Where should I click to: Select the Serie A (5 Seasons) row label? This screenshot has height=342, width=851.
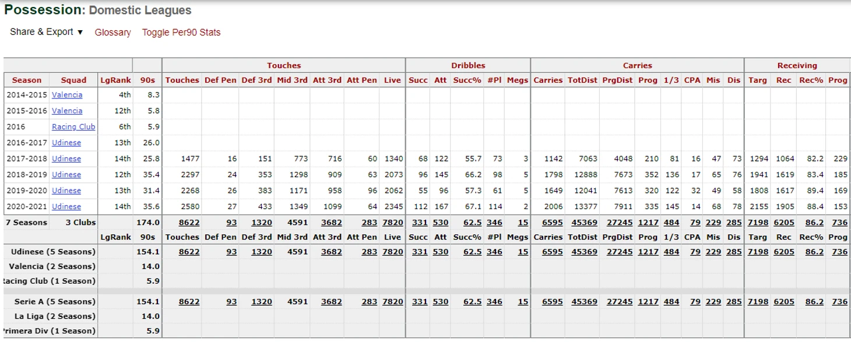55,302
